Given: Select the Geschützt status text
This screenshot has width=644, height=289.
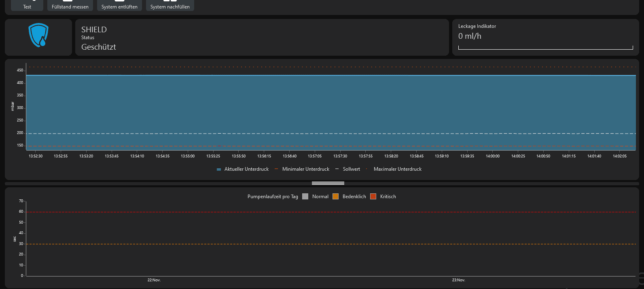Looking at the screenshot, I should 99,47.
